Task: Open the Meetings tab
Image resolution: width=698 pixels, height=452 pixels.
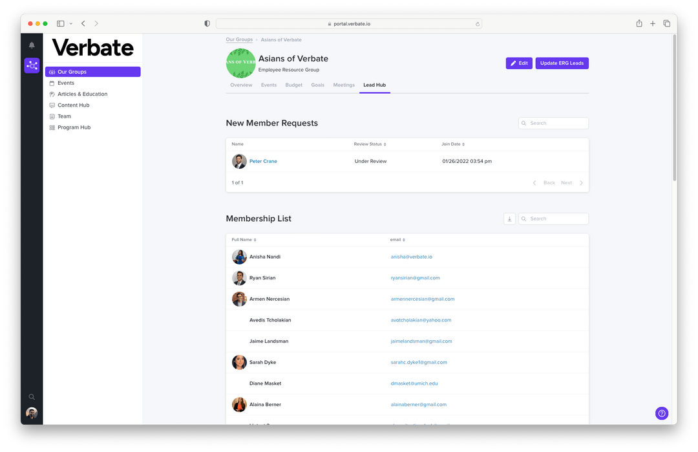Action: point(344,85)
